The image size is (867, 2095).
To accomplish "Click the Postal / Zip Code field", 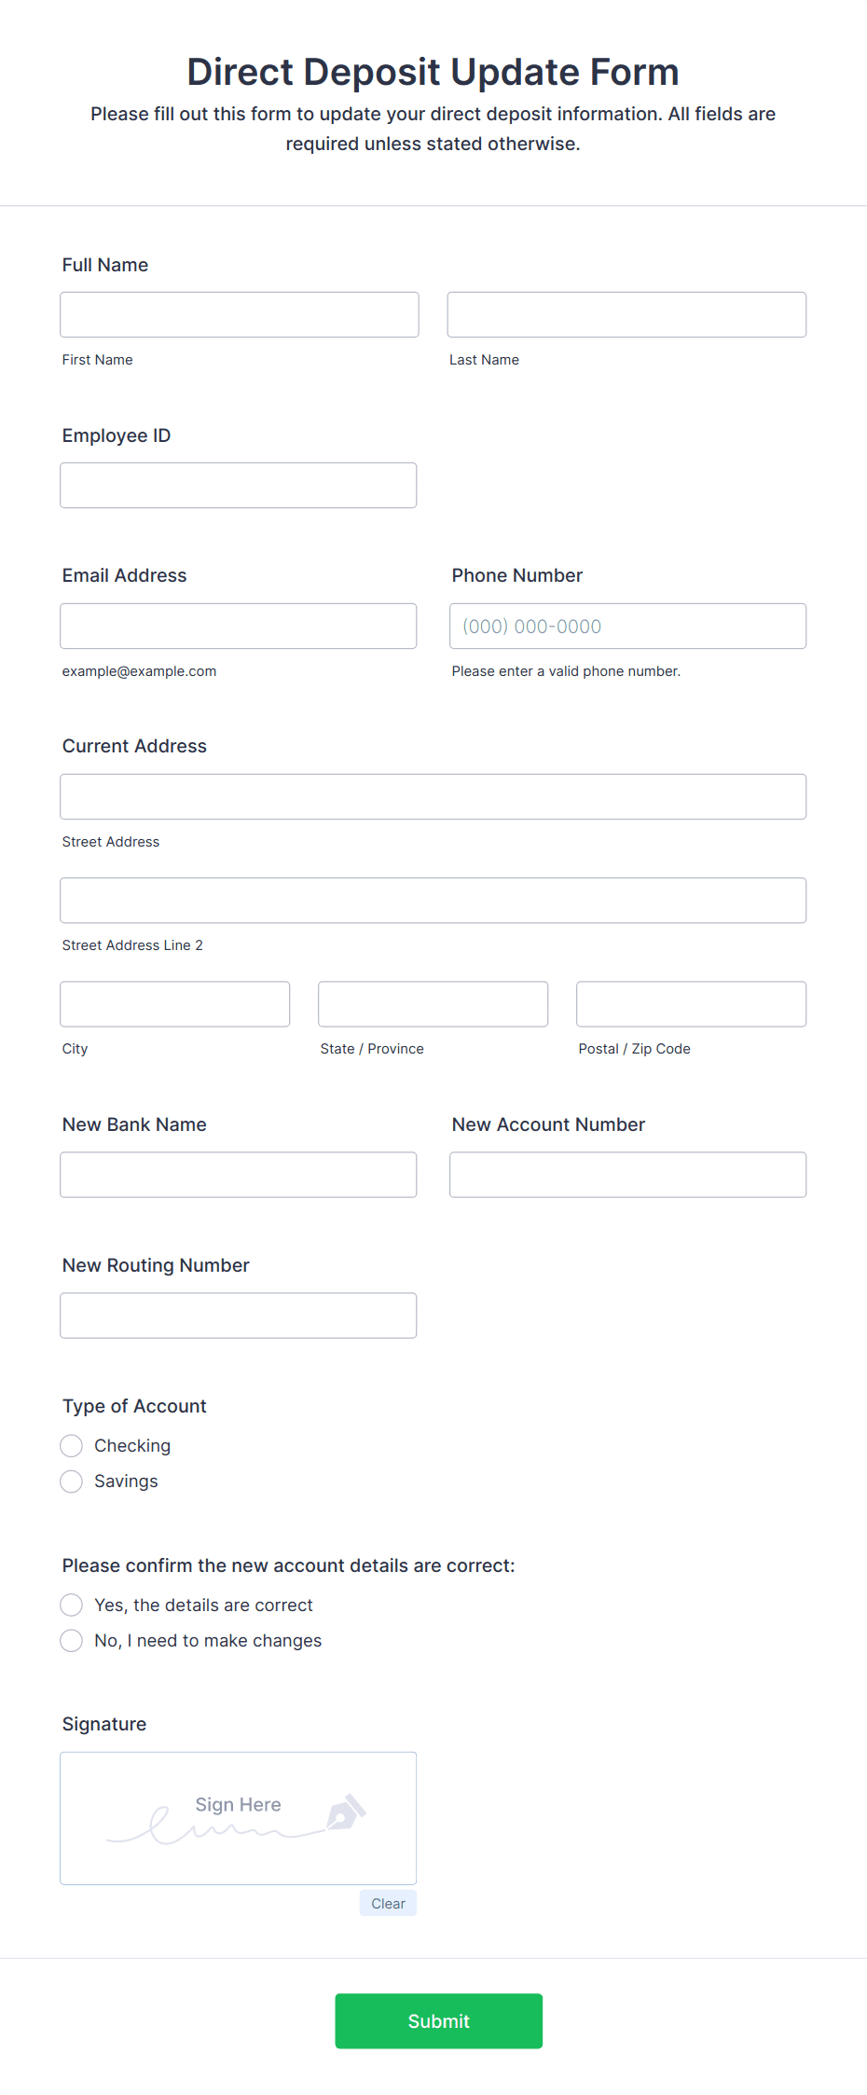I will [x=690, y=1004].
